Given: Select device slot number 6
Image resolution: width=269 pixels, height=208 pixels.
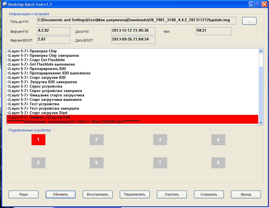Looking at the screenshot, I should click(x=96, y=163).
